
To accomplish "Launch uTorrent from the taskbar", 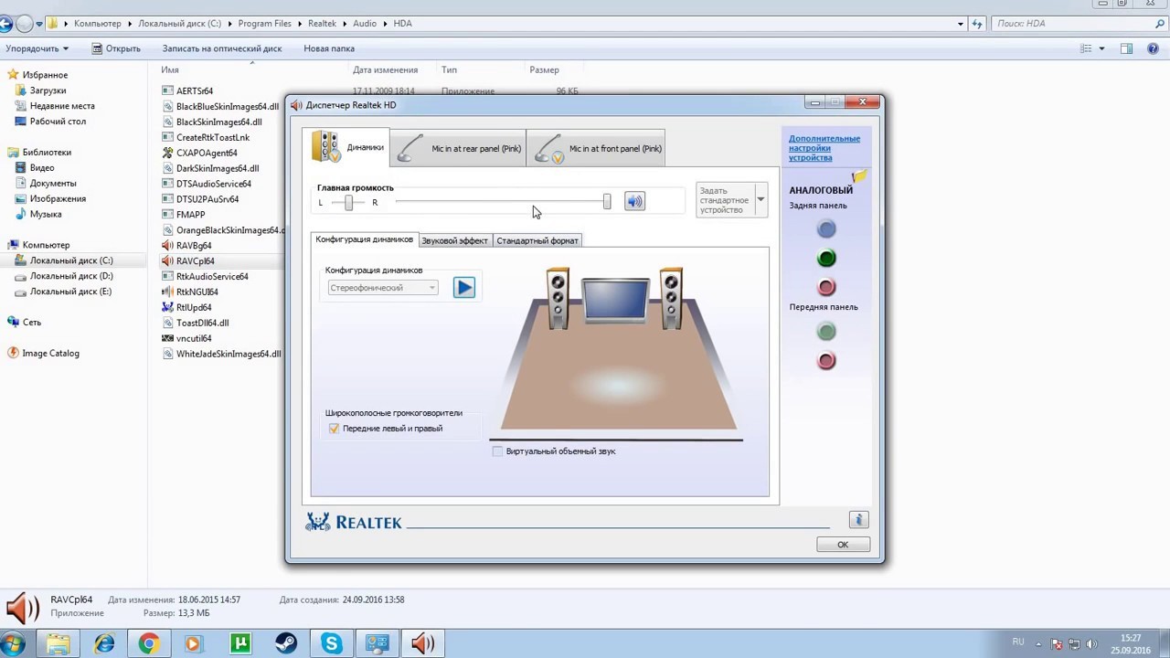I will (240, 644).
